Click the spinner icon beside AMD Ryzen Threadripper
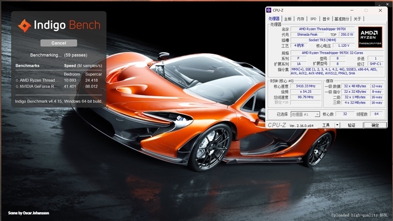The width and height of the screenshot is (393, 221). tap(17, 80)
